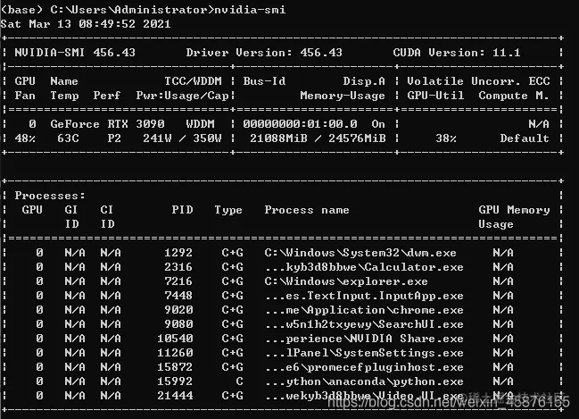This screenshot has height=419, width=579.
Task: Select 'Driver Version: 456.43' text
Action: coord(264,53)
